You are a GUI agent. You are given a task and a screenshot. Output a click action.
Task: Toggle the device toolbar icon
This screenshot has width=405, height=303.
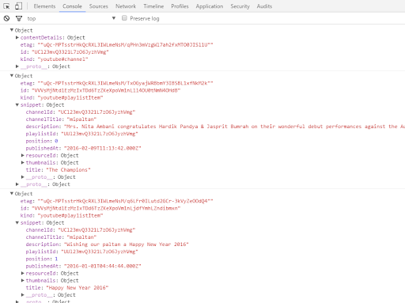(x=18, y=6)
